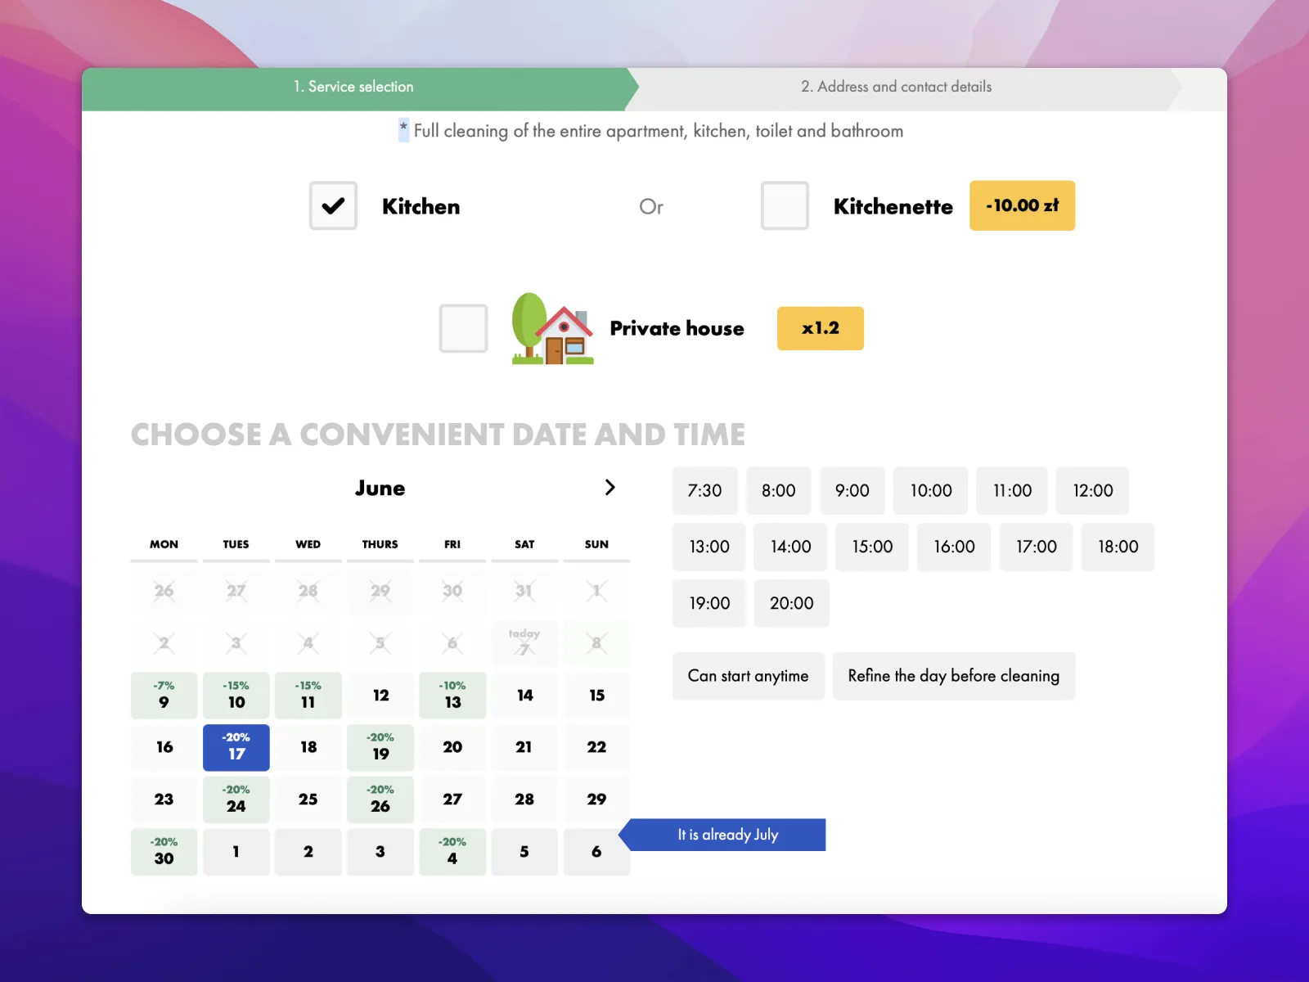Go to next month with the arrow
This screenshot has height=982, width=1309.
pos(610,488)
